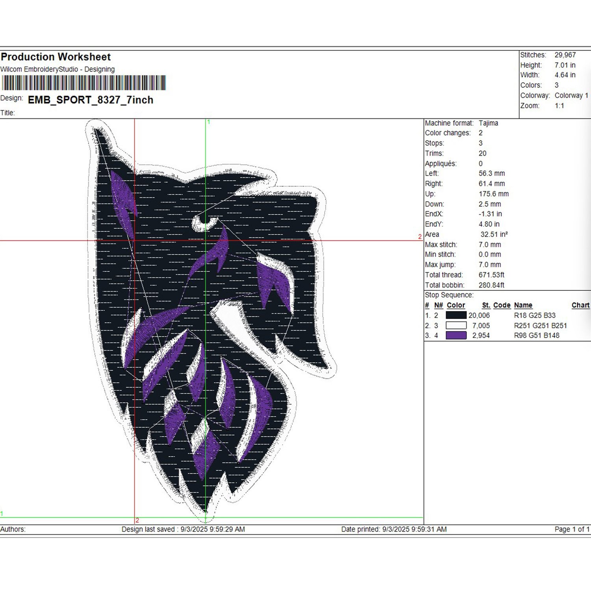Click the "Chart" column header
Image resolution: width=591 pixels, height=589 pixels.
(581, 305)
